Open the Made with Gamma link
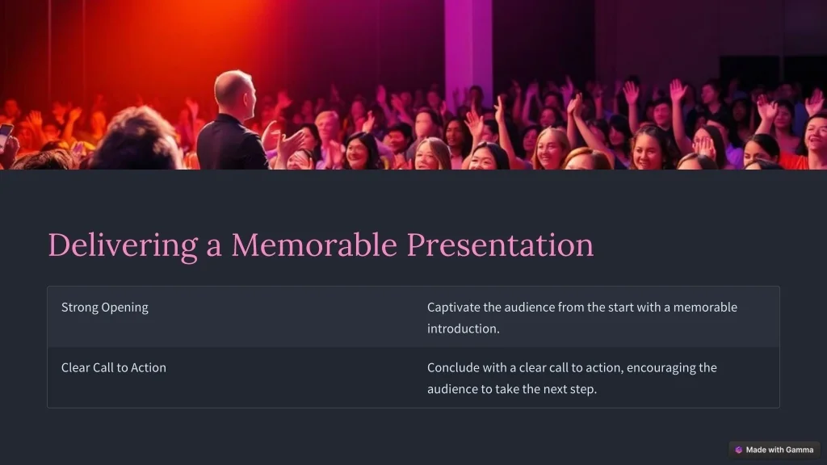The width and height of the screenshot is (827, 465). tap(775, 450)
